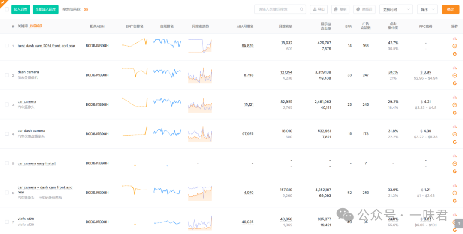
Task: Click the minus-circle icon for car camera - dash cam front and rear
Action: click(454, 193)
